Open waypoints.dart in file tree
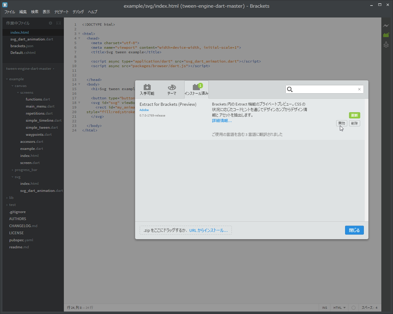The width and height of the screenshot is (393, 314). [x=39, y=135]
